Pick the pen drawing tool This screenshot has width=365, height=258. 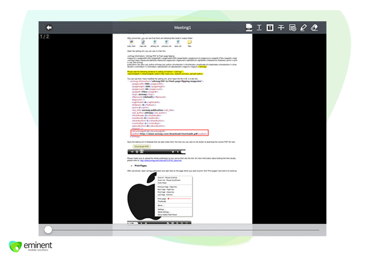(x=303, y=27)
